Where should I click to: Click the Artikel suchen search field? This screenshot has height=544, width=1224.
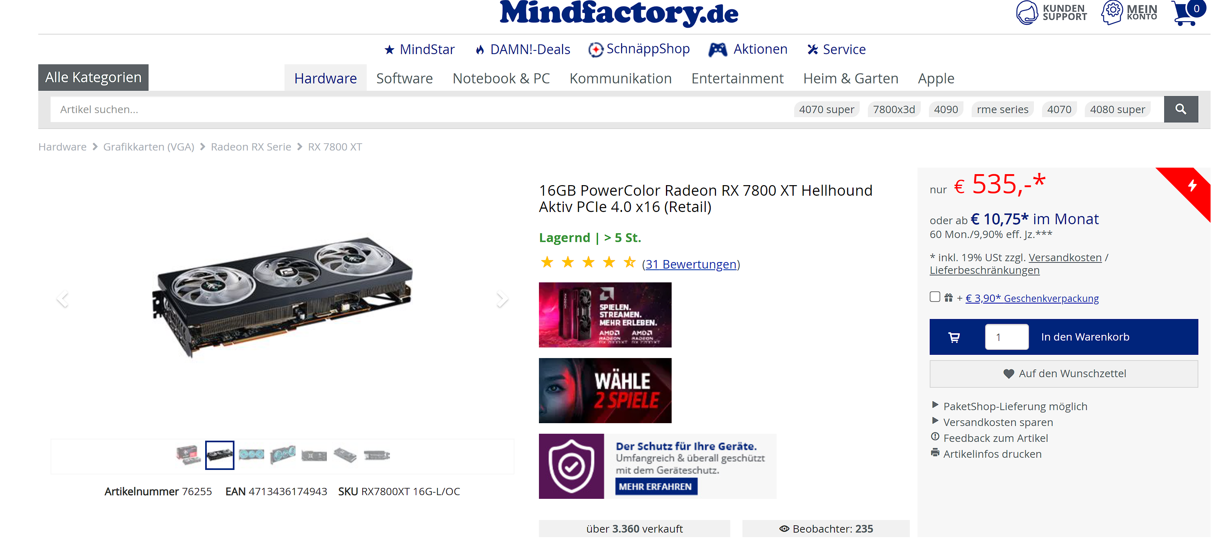point(418,109)
